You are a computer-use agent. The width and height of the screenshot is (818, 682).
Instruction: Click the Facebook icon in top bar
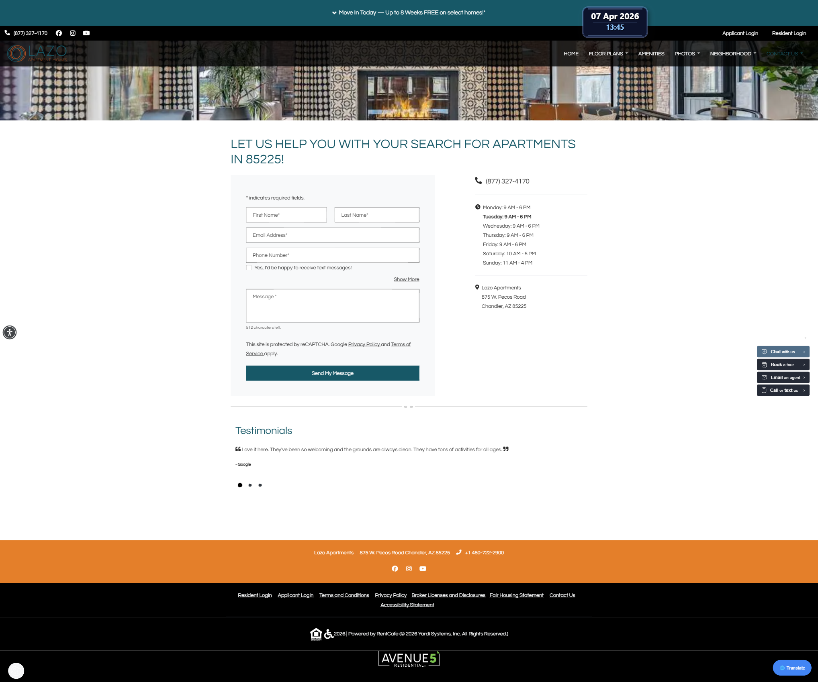coord(59,33)
